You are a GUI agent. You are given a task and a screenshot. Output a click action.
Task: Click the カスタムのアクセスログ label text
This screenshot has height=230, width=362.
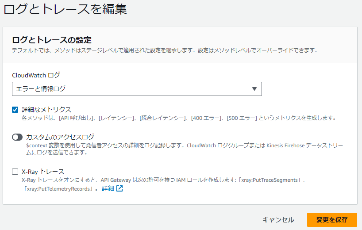point(60,137)
